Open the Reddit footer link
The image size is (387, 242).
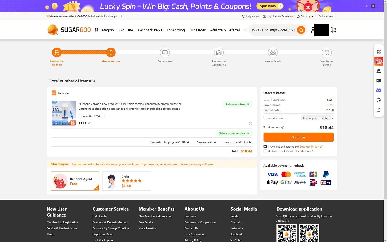pyautogui.click(x=234, y=216)
